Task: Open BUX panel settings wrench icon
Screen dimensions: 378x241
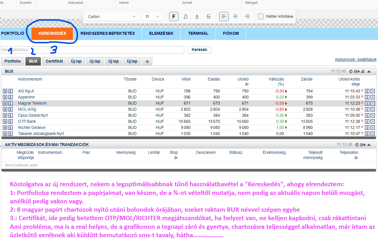Action: tap(363, 71)
